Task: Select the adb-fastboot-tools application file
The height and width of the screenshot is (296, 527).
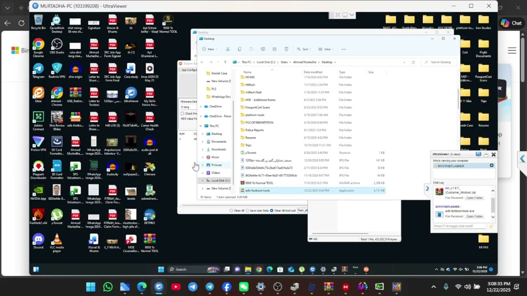Action: (x=313, y=190)
